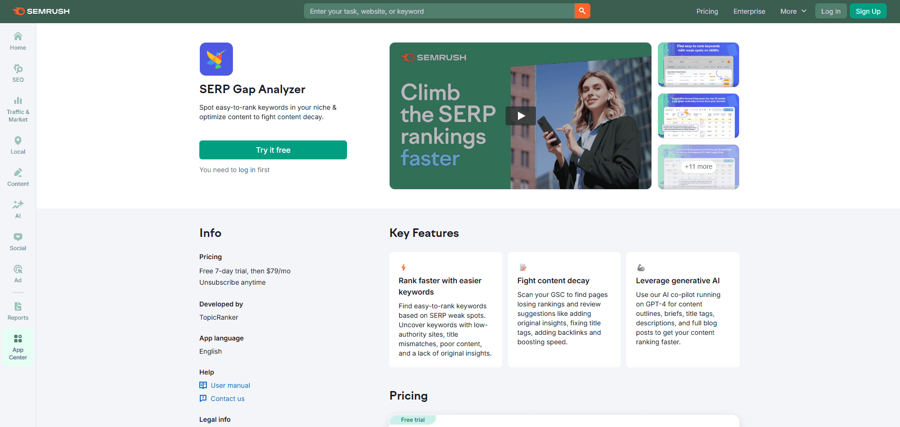Viewport: 900px width, 427px height.
Task: Open the Home sidebar item
Action: pos(18,41)
